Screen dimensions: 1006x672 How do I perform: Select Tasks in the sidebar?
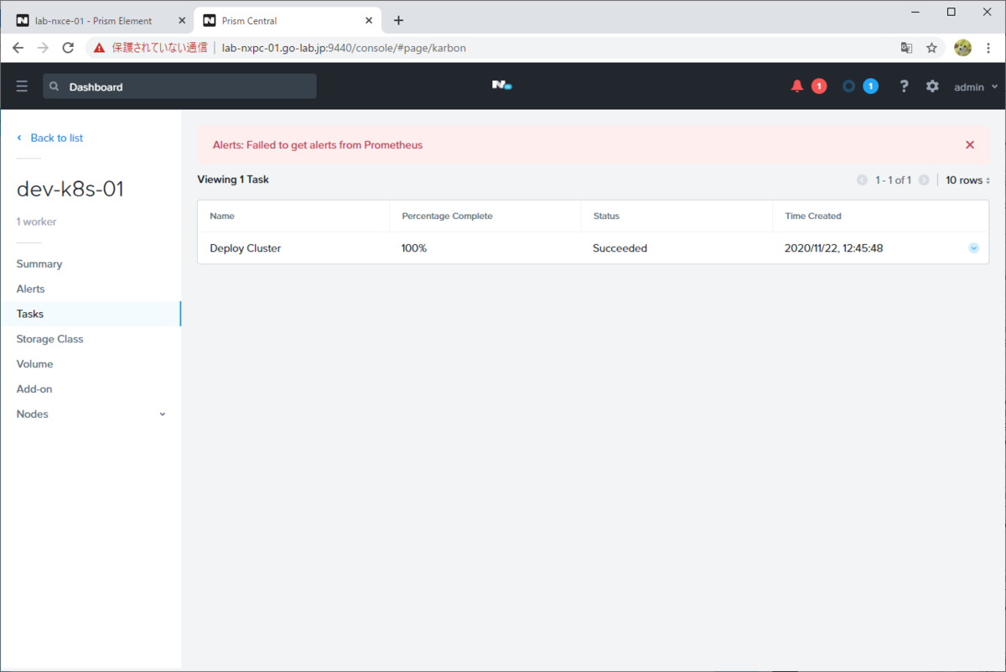pyautogui.click(x=91, y=314)
